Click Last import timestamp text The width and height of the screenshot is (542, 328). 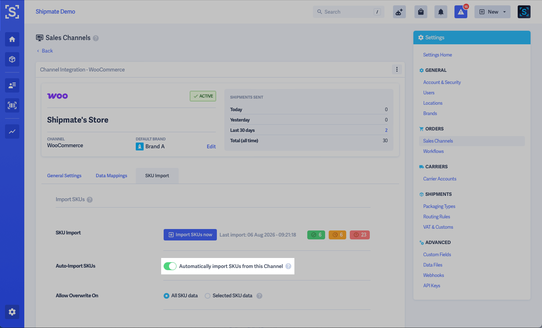[258, 235]
